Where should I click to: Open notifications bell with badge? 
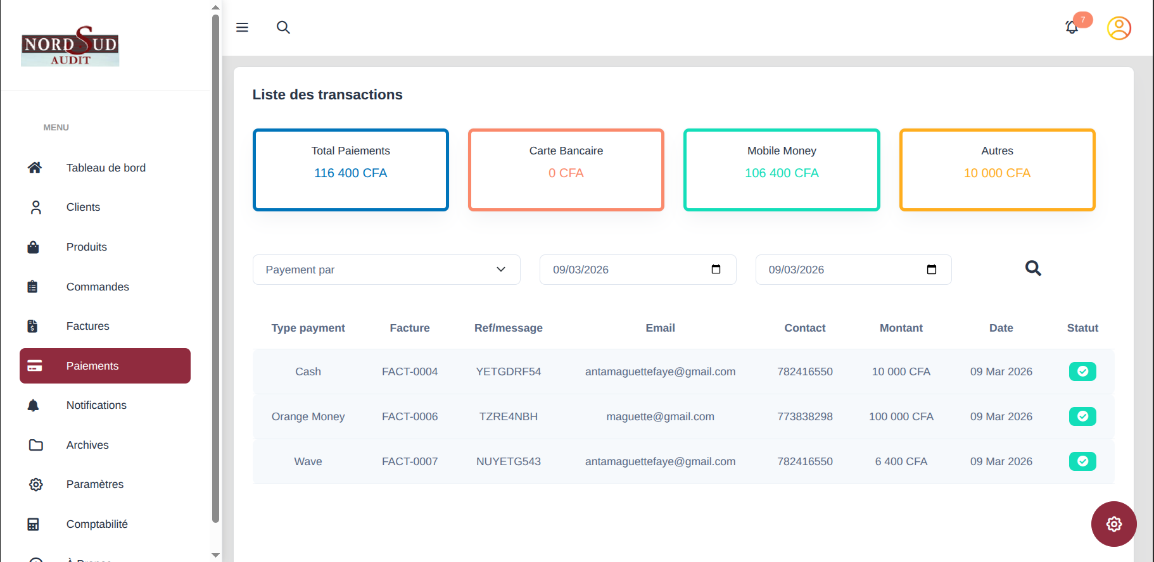[1072, 27]
